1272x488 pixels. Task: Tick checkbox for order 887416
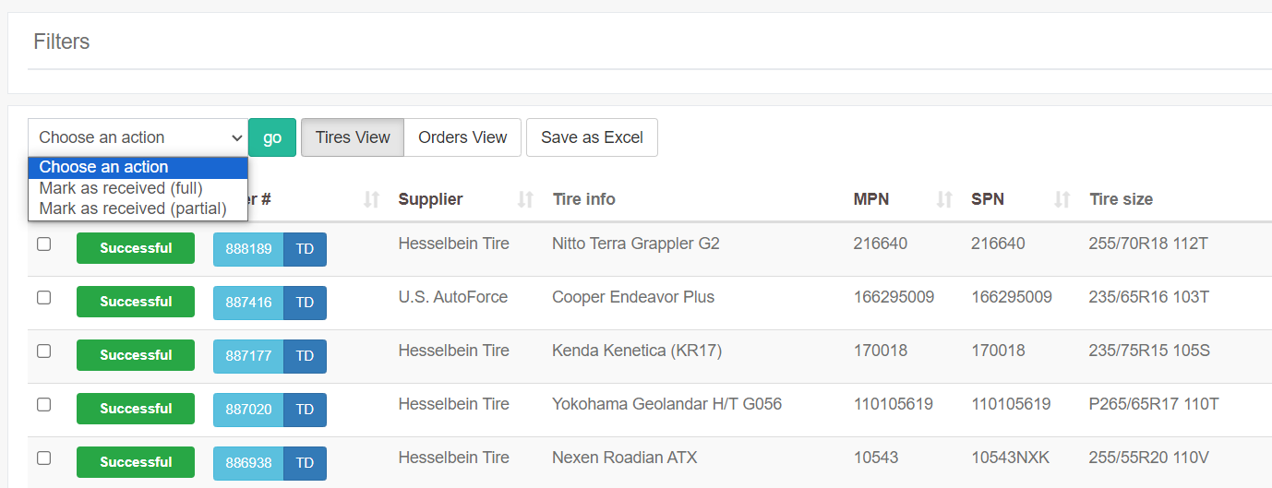point(43,298)
